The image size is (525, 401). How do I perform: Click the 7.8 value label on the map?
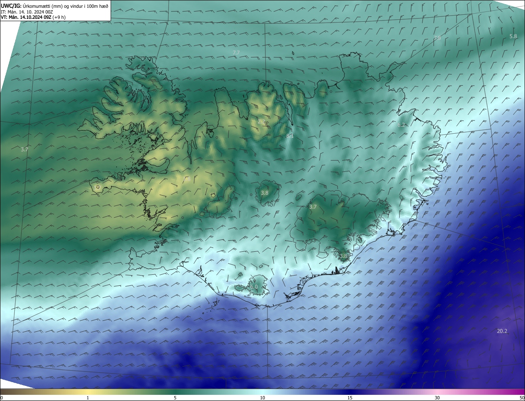pos(437,38)
